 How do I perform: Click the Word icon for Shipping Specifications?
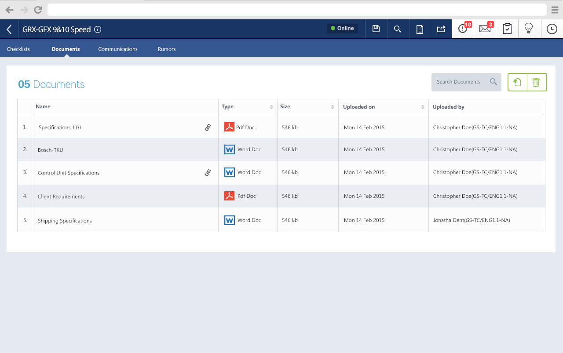pos(229,220)
